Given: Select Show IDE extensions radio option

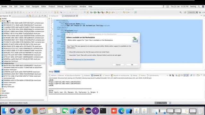Looking at the screenshot, I should pyautogui.click(x=68, y=52).
